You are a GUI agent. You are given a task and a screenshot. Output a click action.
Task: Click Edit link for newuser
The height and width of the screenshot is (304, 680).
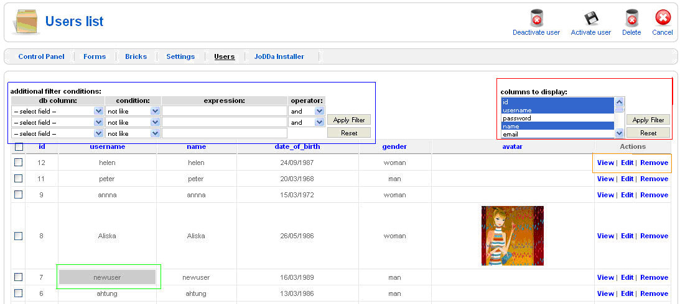(627, 277)
